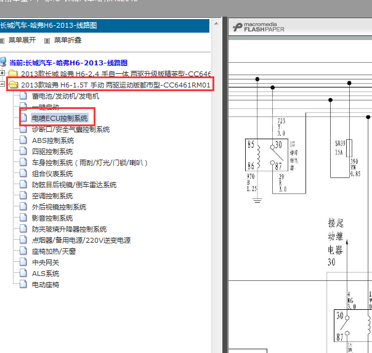Click the document icon beside 车身控制系统
The image size is (372, 353).
23,162
